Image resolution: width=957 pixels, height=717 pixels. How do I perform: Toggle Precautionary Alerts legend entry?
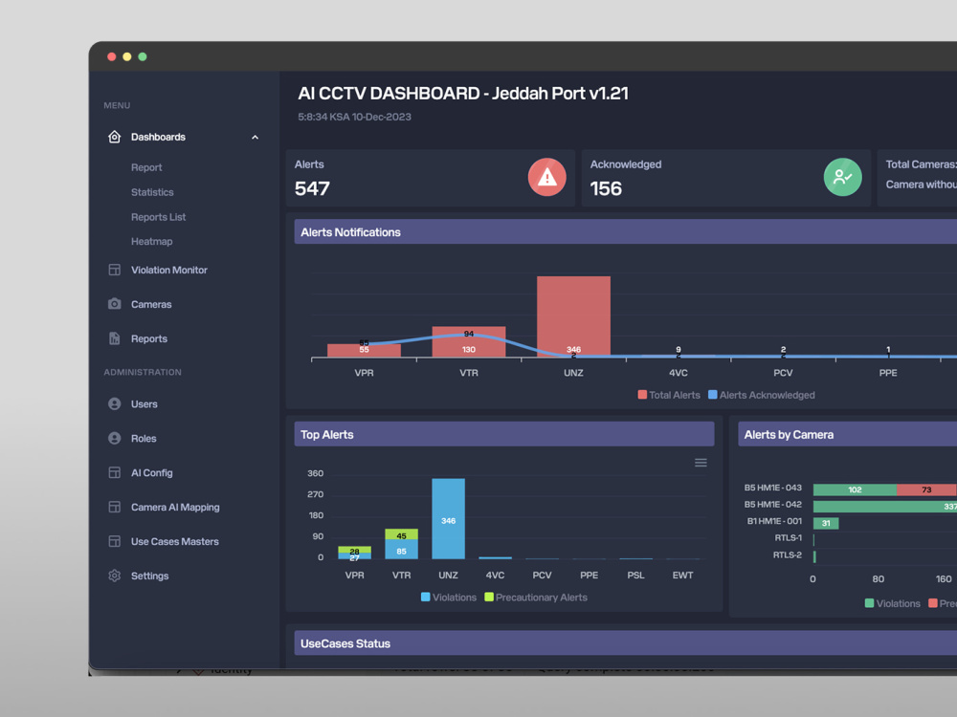click(x=536, y=597)
